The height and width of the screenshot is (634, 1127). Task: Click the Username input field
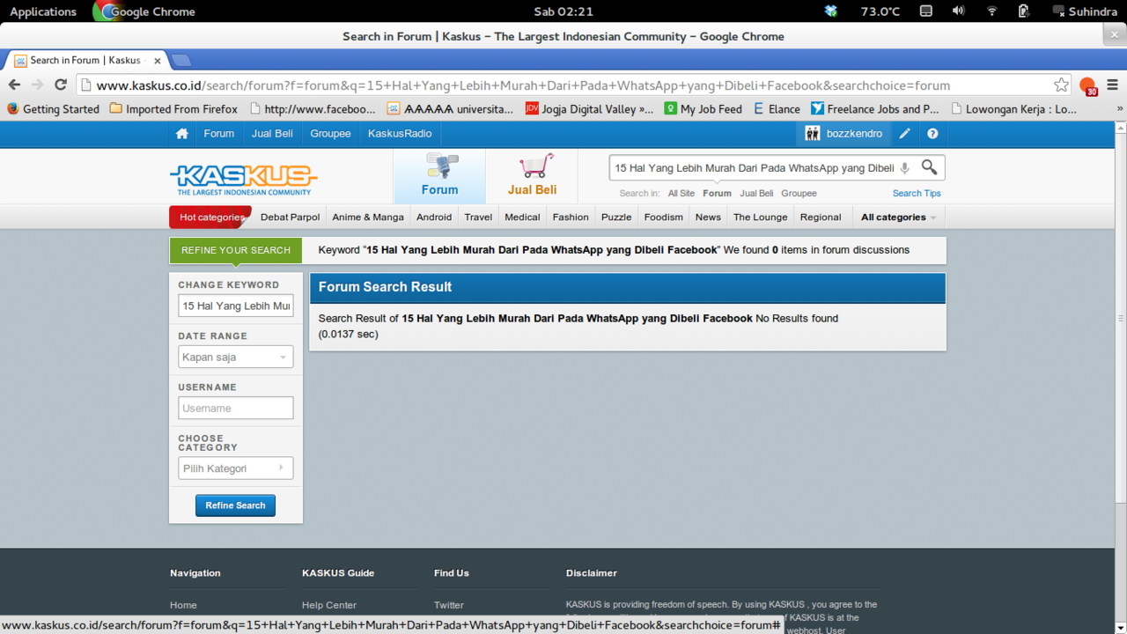point(236,408)
